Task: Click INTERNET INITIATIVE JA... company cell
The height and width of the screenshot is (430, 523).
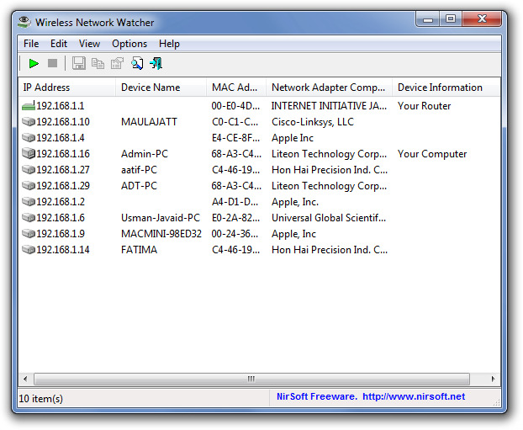Action: (329, 106)
